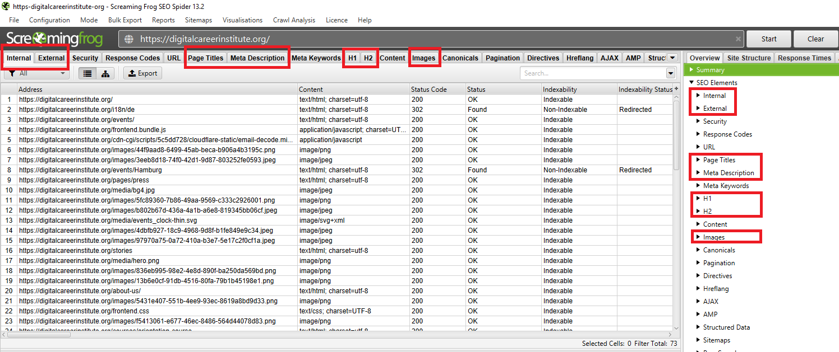Click the filter funnel icon

(11, 73)
